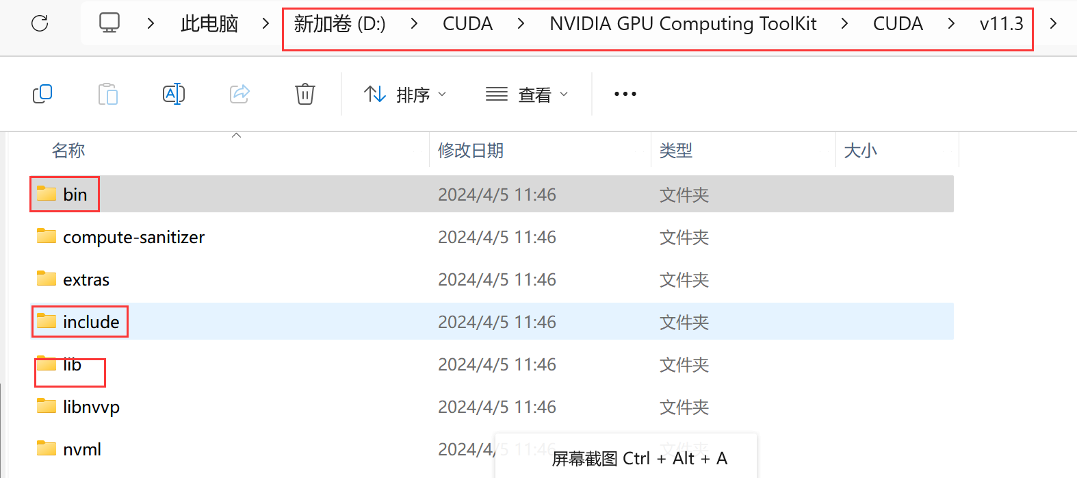Click the Paste icon in the toolbar

[x=108, y=94]
